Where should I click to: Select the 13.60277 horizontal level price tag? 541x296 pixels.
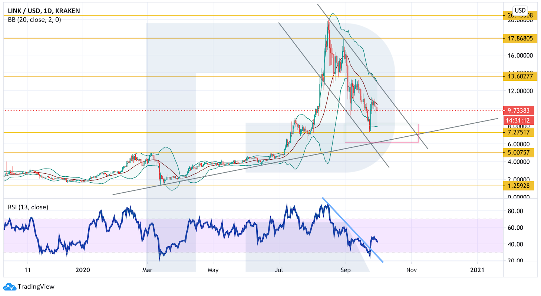pos(518,76)
